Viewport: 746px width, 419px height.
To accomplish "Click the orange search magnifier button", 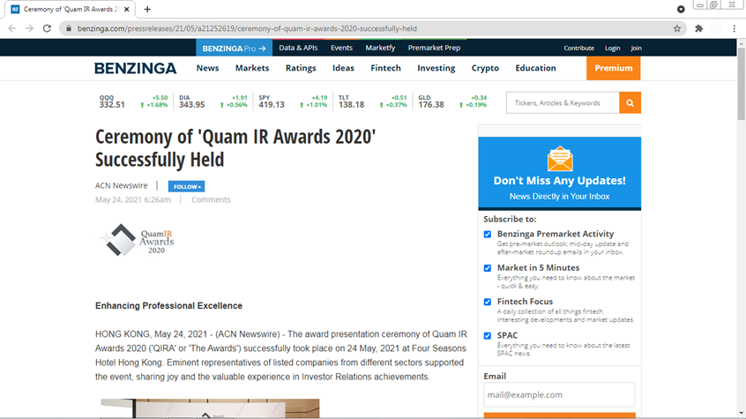I will pyautogui.click(x=630, y=103).
